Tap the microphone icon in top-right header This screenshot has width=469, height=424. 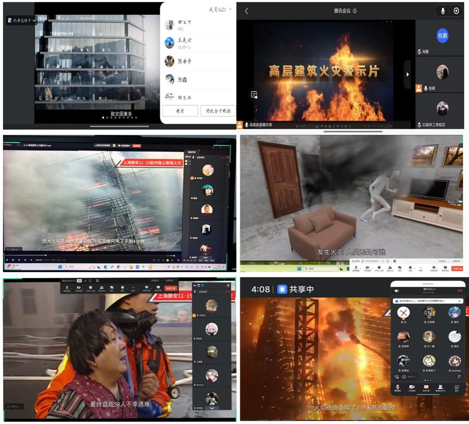[x=443, y=11]
